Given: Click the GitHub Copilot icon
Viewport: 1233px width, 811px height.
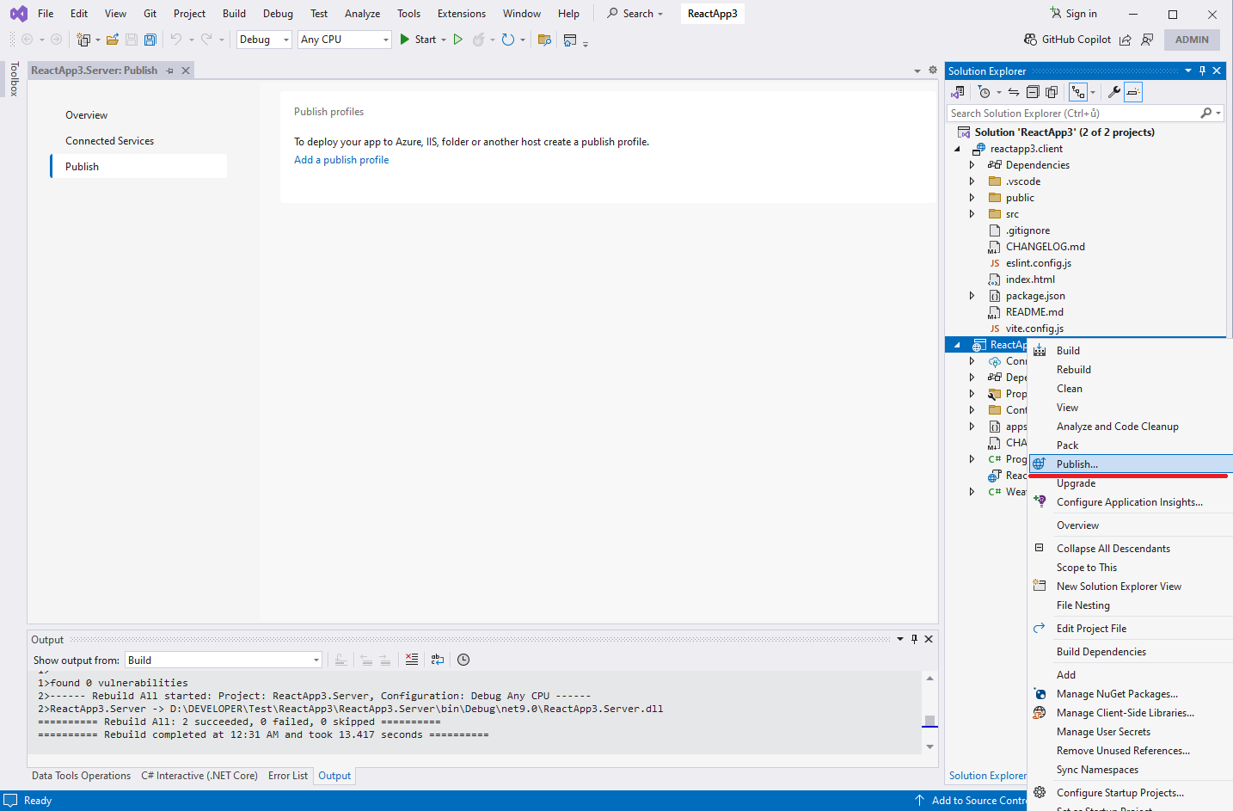Looking at the screenshot, I should point(1031,40).
